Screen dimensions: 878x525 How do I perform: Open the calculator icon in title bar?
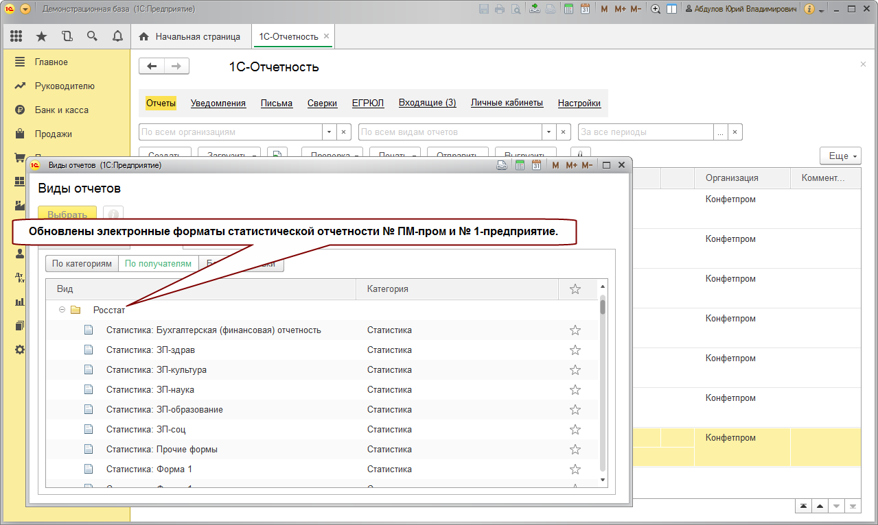point(568,9)
